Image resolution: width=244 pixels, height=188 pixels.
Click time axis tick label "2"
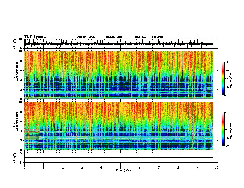point(63,168)
